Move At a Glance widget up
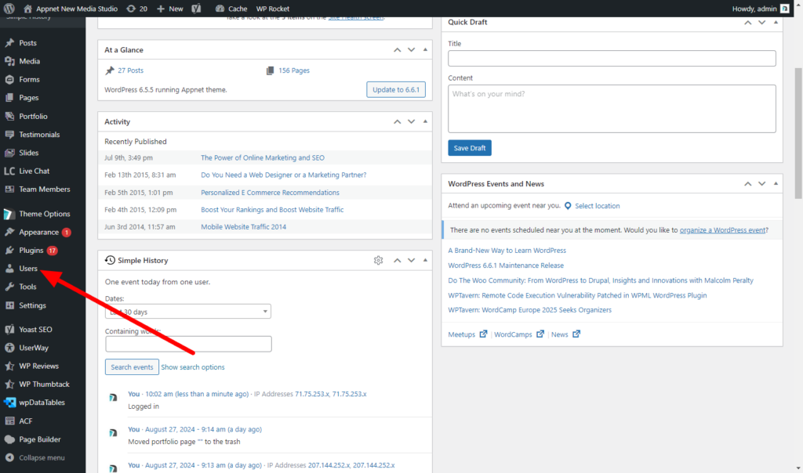 tap(397, 49)
